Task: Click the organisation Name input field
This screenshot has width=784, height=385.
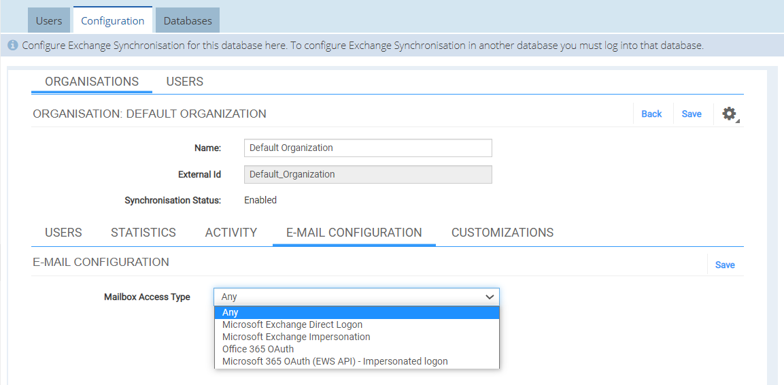Action: click(x=368, y=148)
